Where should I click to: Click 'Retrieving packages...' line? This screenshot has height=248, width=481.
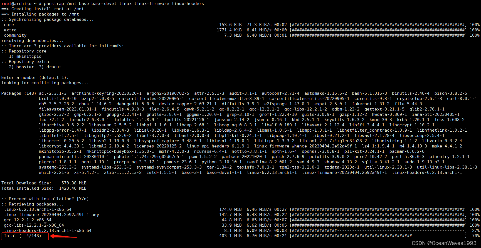[33, 204]
